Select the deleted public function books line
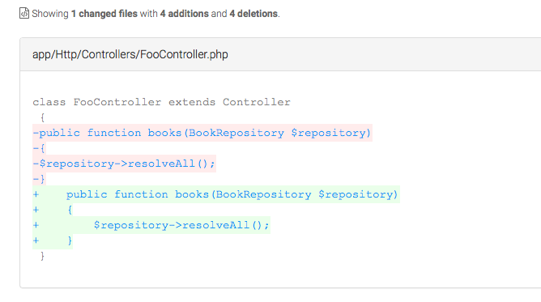This screenshot has width=541, height=302. pos(202,133)
